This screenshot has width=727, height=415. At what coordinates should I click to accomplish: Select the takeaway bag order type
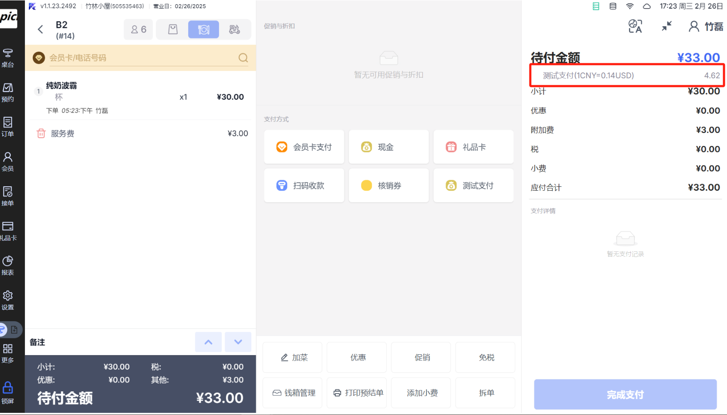pyautogui.click(x=173, y=29)
